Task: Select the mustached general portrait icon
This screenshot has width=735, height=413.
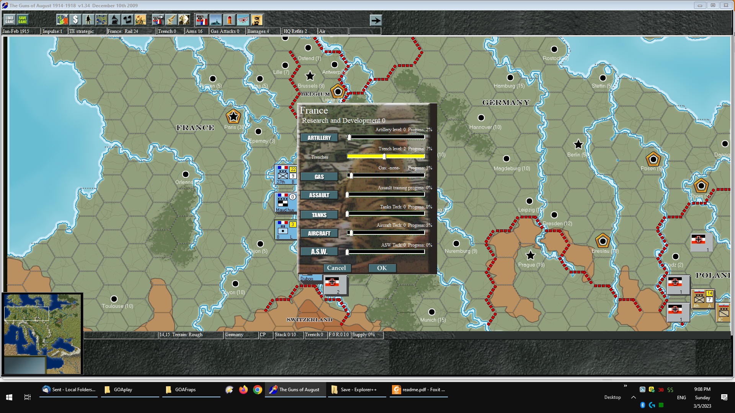Action: point(257,20)
